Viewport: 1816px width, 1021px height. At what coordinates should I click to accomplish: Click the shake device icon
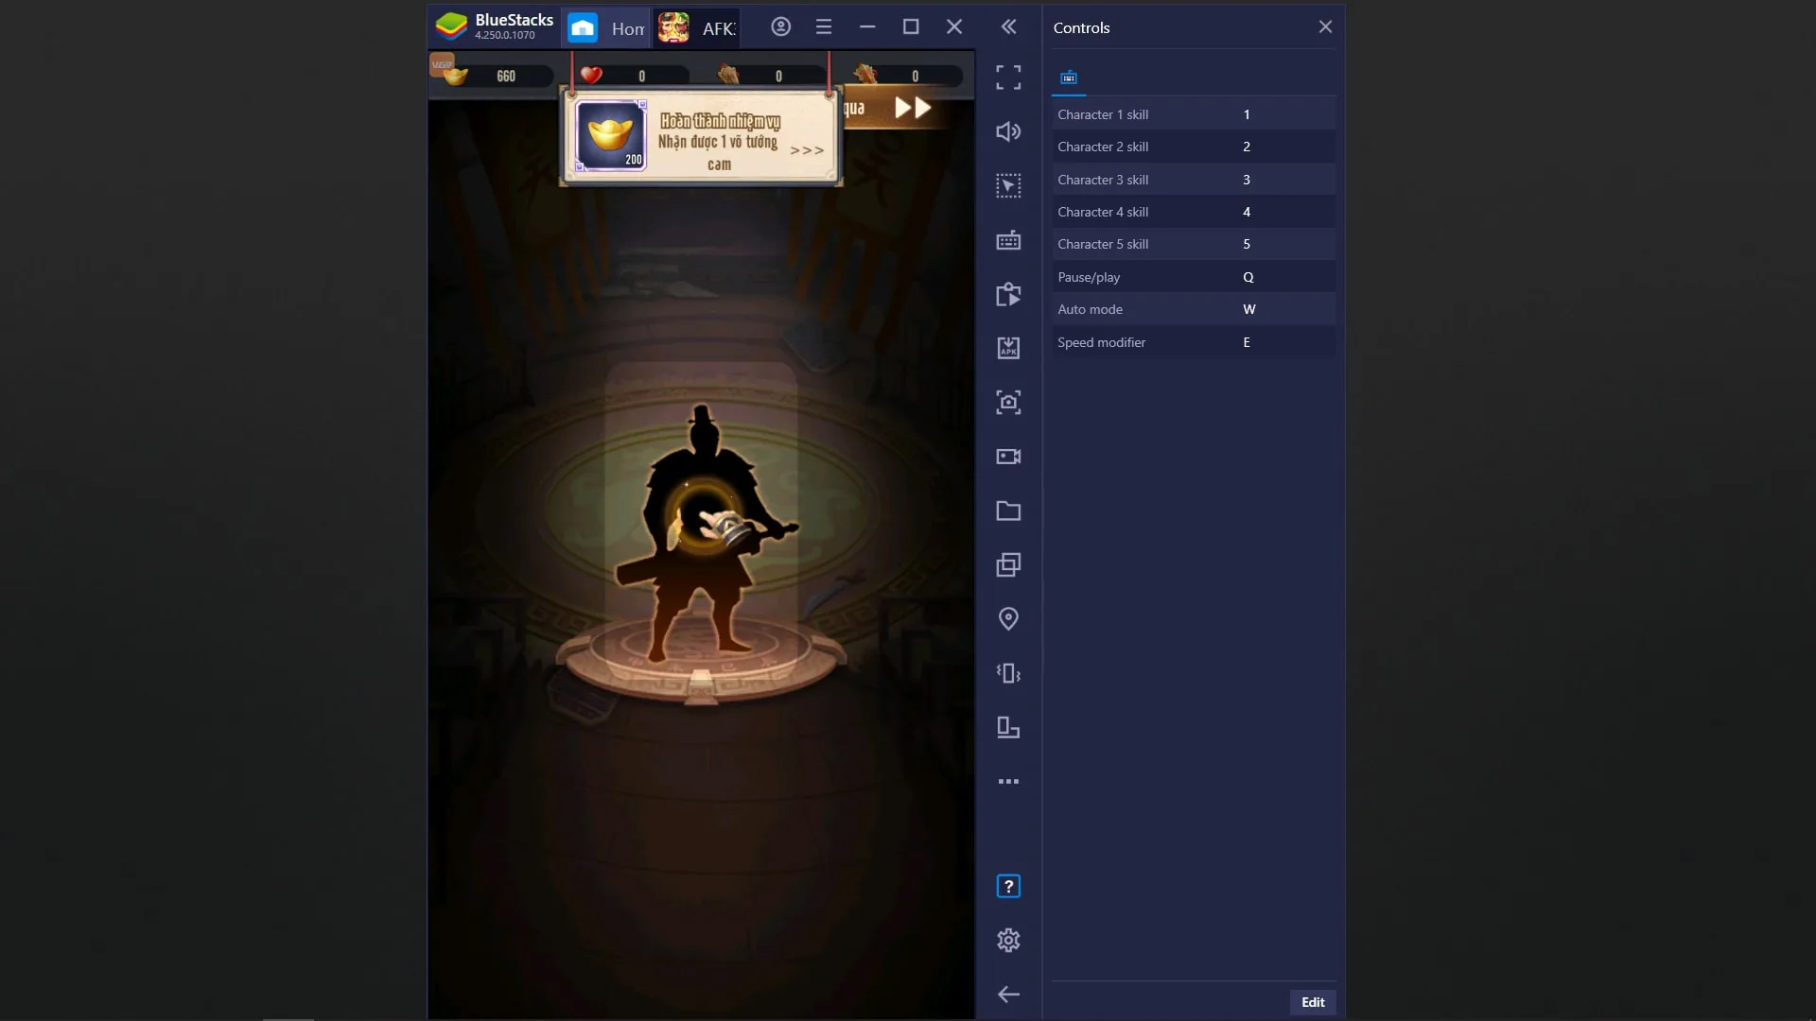pyautogui.click(x=1008, y=673)
